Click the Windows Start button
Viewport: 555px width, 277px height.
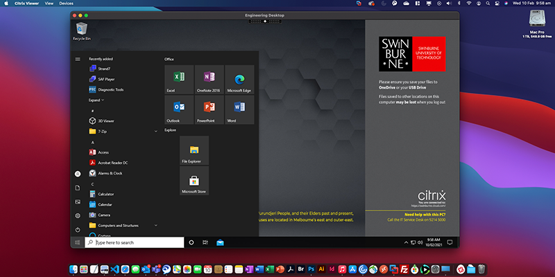[x=78, y=242]
